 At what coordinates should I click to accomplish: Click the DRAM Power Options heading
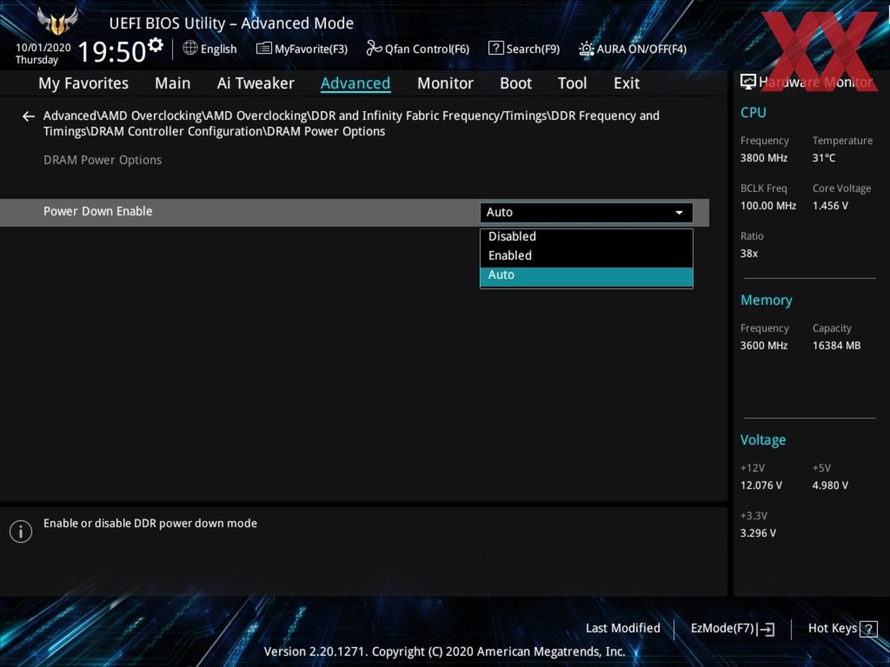103,160
